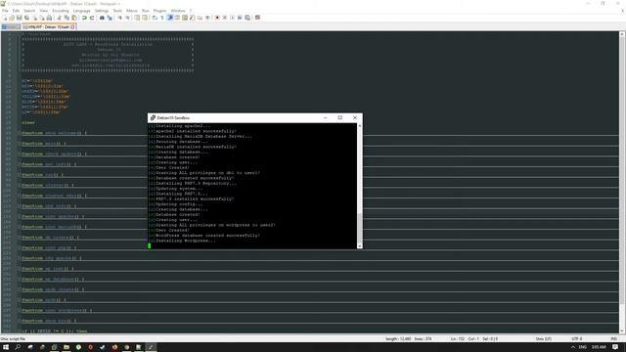Image resolution: width=626 pixels, height=352 pixels.
Task: Toggle Synchronize Horizontal Scrolling
Action: tap(145, 18)
